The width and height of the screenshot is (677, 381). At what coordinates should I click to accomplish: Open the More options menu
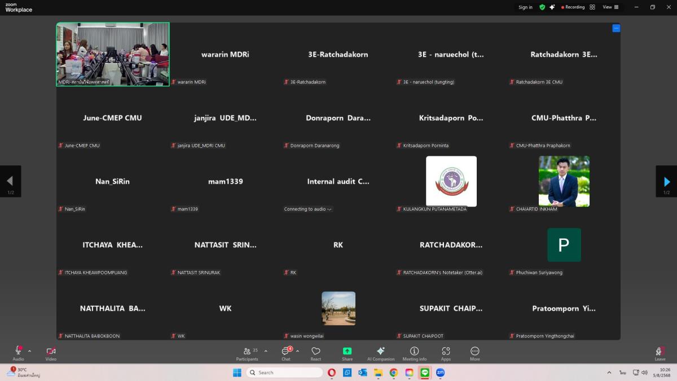[474, 353]
